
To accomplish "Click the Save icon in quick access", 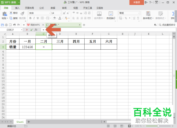I will pyautogui.click(x=2, y=25).
